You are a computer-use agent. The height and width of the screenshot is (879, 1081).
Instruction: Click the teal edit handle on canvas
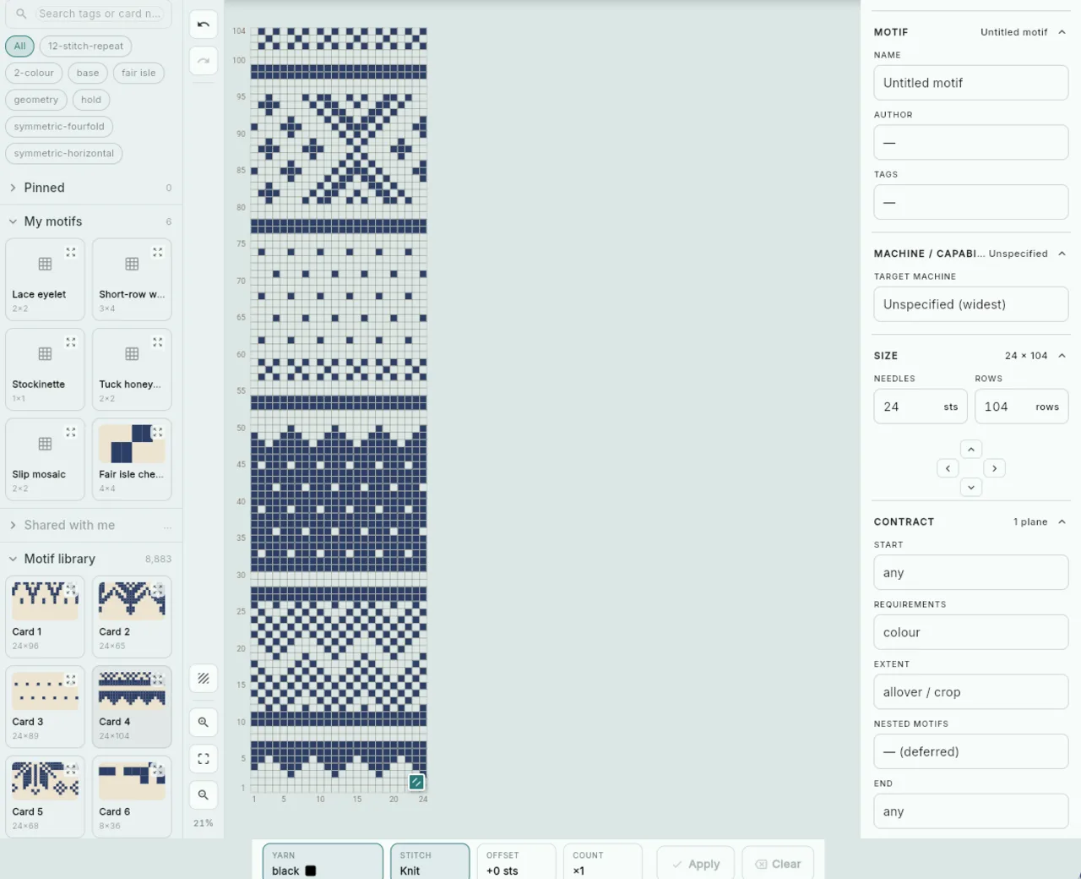416,782
